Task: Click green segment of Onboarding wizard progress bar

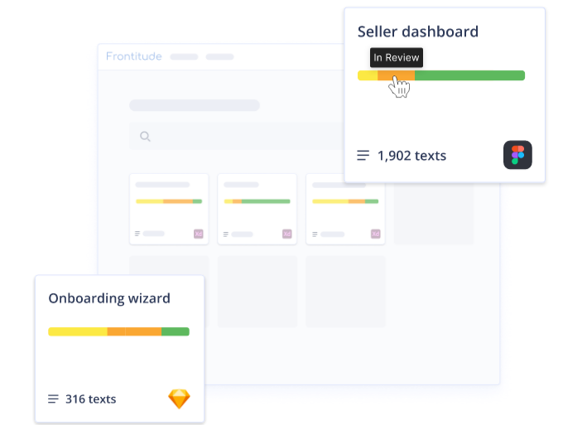Action: click(x=175, y=331)
